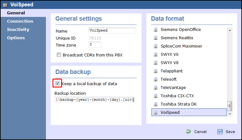Click the data format scrollbar thumb
Screen dimensions: 242x140
[230, 106]
